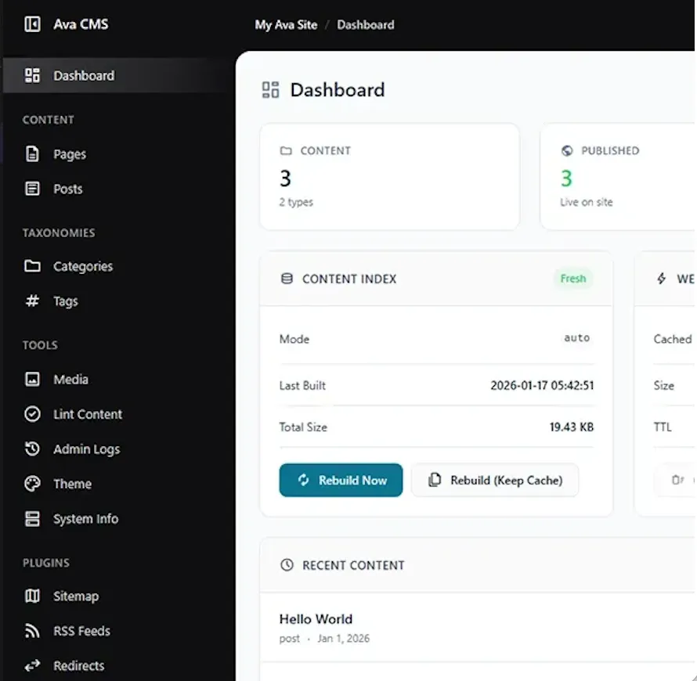Click the Redirects arrows icon
This screenshot has height=681, width=697.
pyautogui.click(x=32, y=665)
